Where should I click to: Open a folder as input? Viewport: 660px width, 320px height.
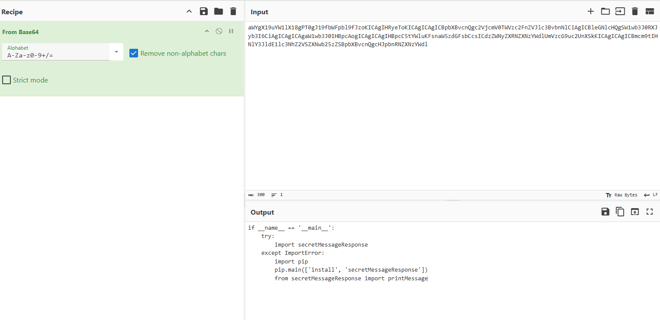605,12
